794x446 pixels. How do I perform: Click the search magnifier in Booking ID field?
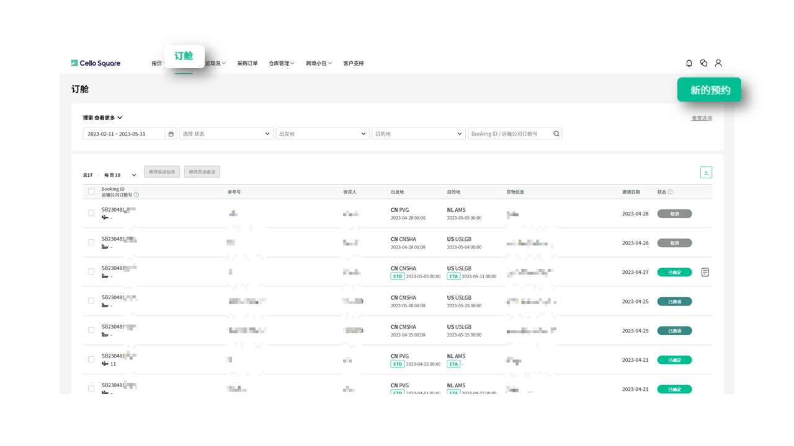(x=556, y=134)
